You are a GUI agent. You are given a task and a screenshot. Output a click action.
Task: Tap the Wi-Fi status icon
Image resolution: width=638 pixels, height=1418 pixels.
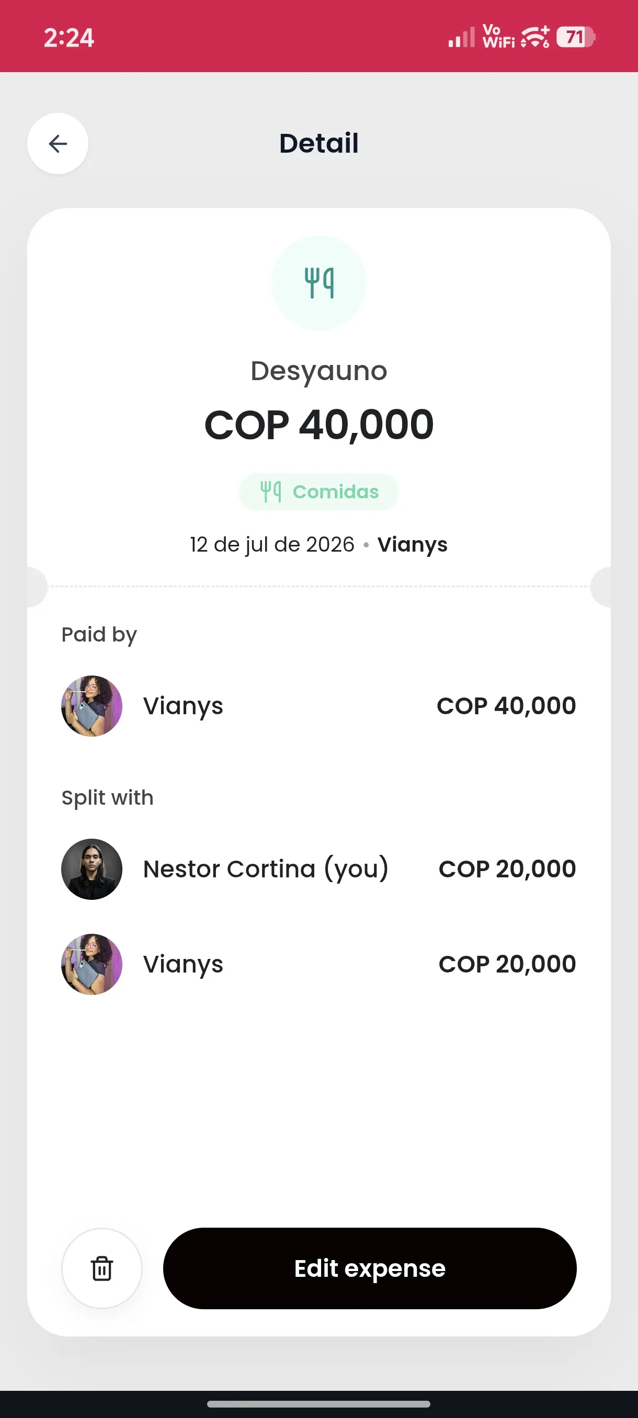(535, 37)
